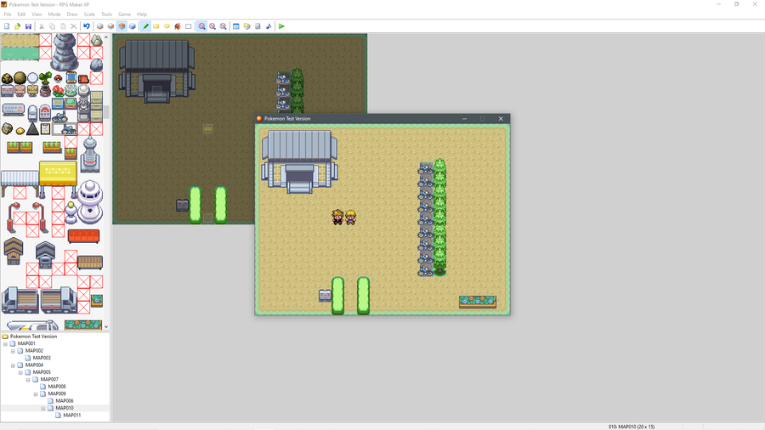Click the tileset palette scroll-up arrow
This screenshot has width=765, height=430.
click(106, 37)
